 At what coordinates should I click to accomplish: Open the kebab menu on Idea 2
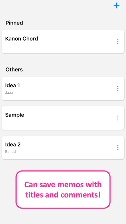click(x=118, y=147)
